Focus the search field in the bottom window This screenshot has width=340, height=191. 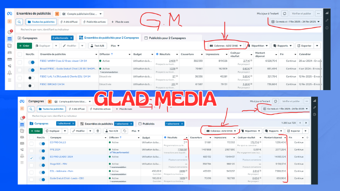(169, 116)
